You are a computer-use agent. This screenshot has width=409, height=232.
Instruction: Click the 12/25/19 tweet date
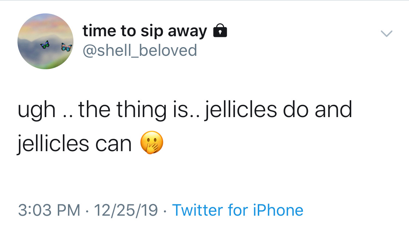coord(126,210)
